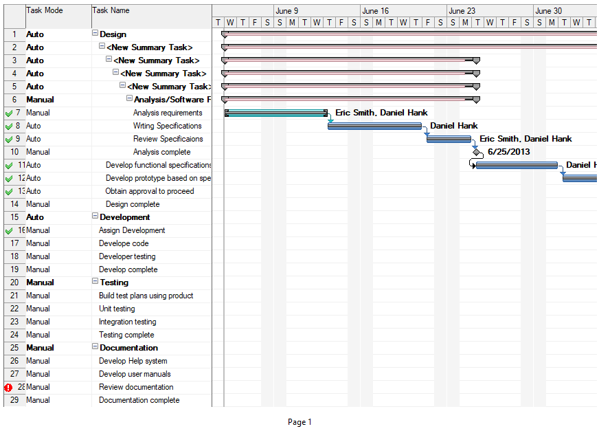Click the completed checkmark on row 7

(x=8, y=113)
